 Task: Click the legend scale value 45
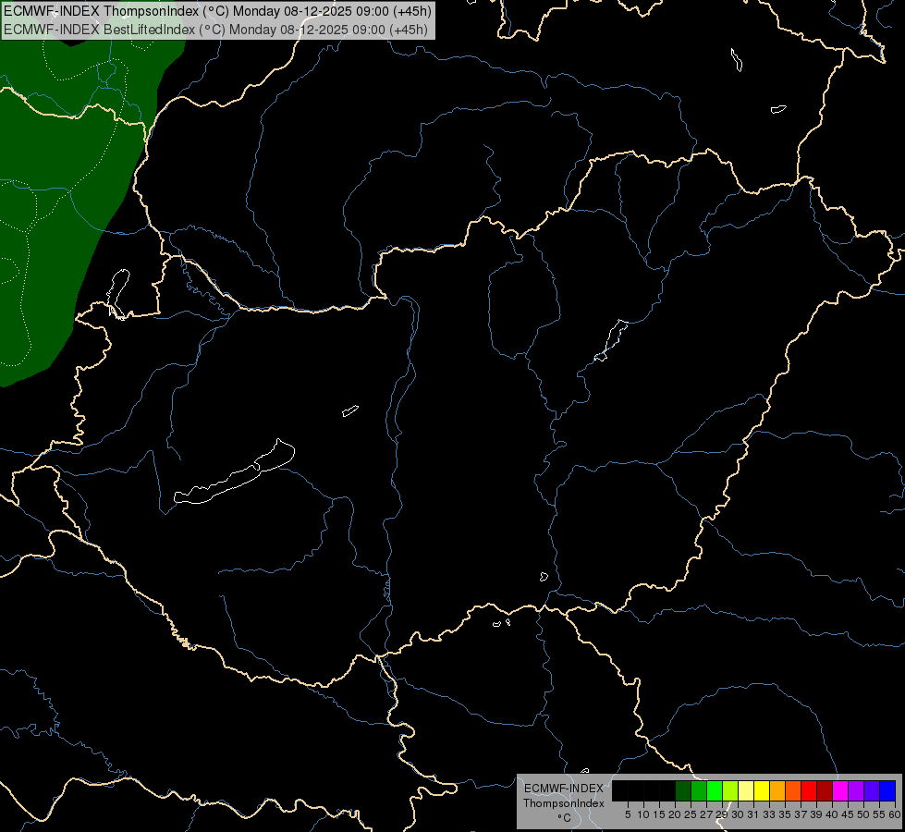pos(848,814)
